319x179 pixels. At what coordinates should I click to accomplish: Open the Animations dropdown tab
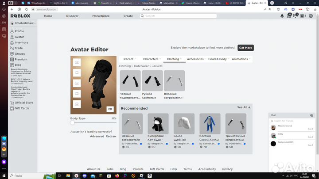pyautogui.click(x=241, y=59)
